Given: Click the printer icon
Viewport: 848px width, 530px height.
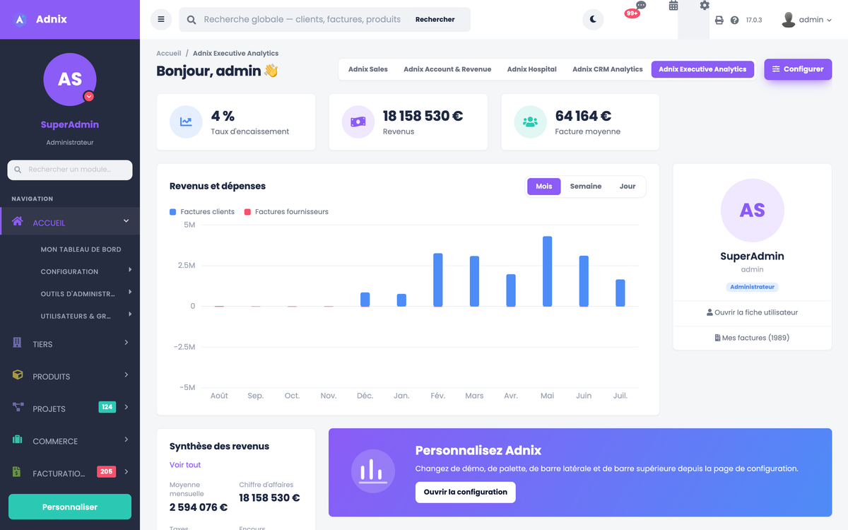Looking at the screenshot, I should [719, 20].
